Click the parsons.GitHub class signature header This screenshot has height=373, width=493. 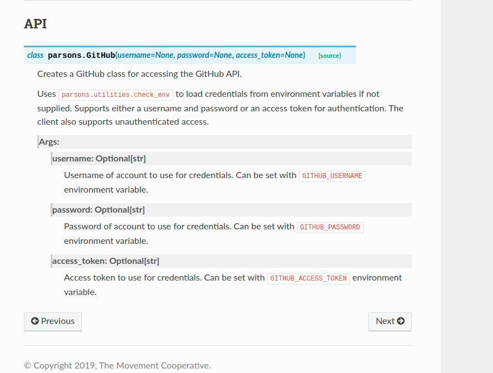click(x=81, y=55)
